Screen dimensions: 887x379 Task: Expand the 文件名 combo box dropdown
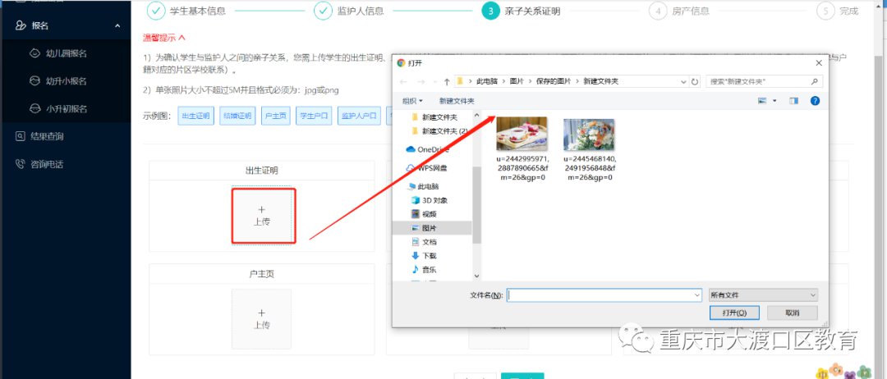[697, 295]
